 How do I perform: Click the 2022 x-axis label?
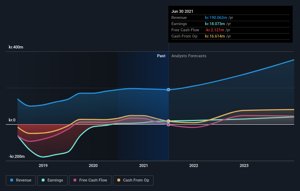[x=194, y=165]
